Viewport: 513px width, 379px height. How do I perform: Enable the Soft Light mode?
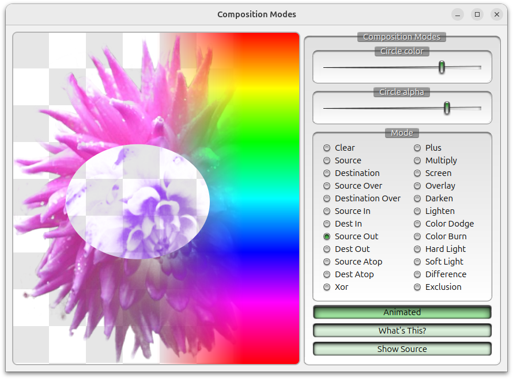(x=417, y=262)
